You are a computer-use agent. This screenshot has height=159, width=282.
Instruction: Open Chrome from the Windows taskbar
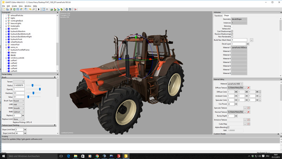97,156
